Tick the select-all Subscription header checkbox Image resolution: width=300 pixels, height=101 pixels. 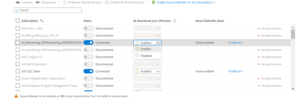(18, 21)
